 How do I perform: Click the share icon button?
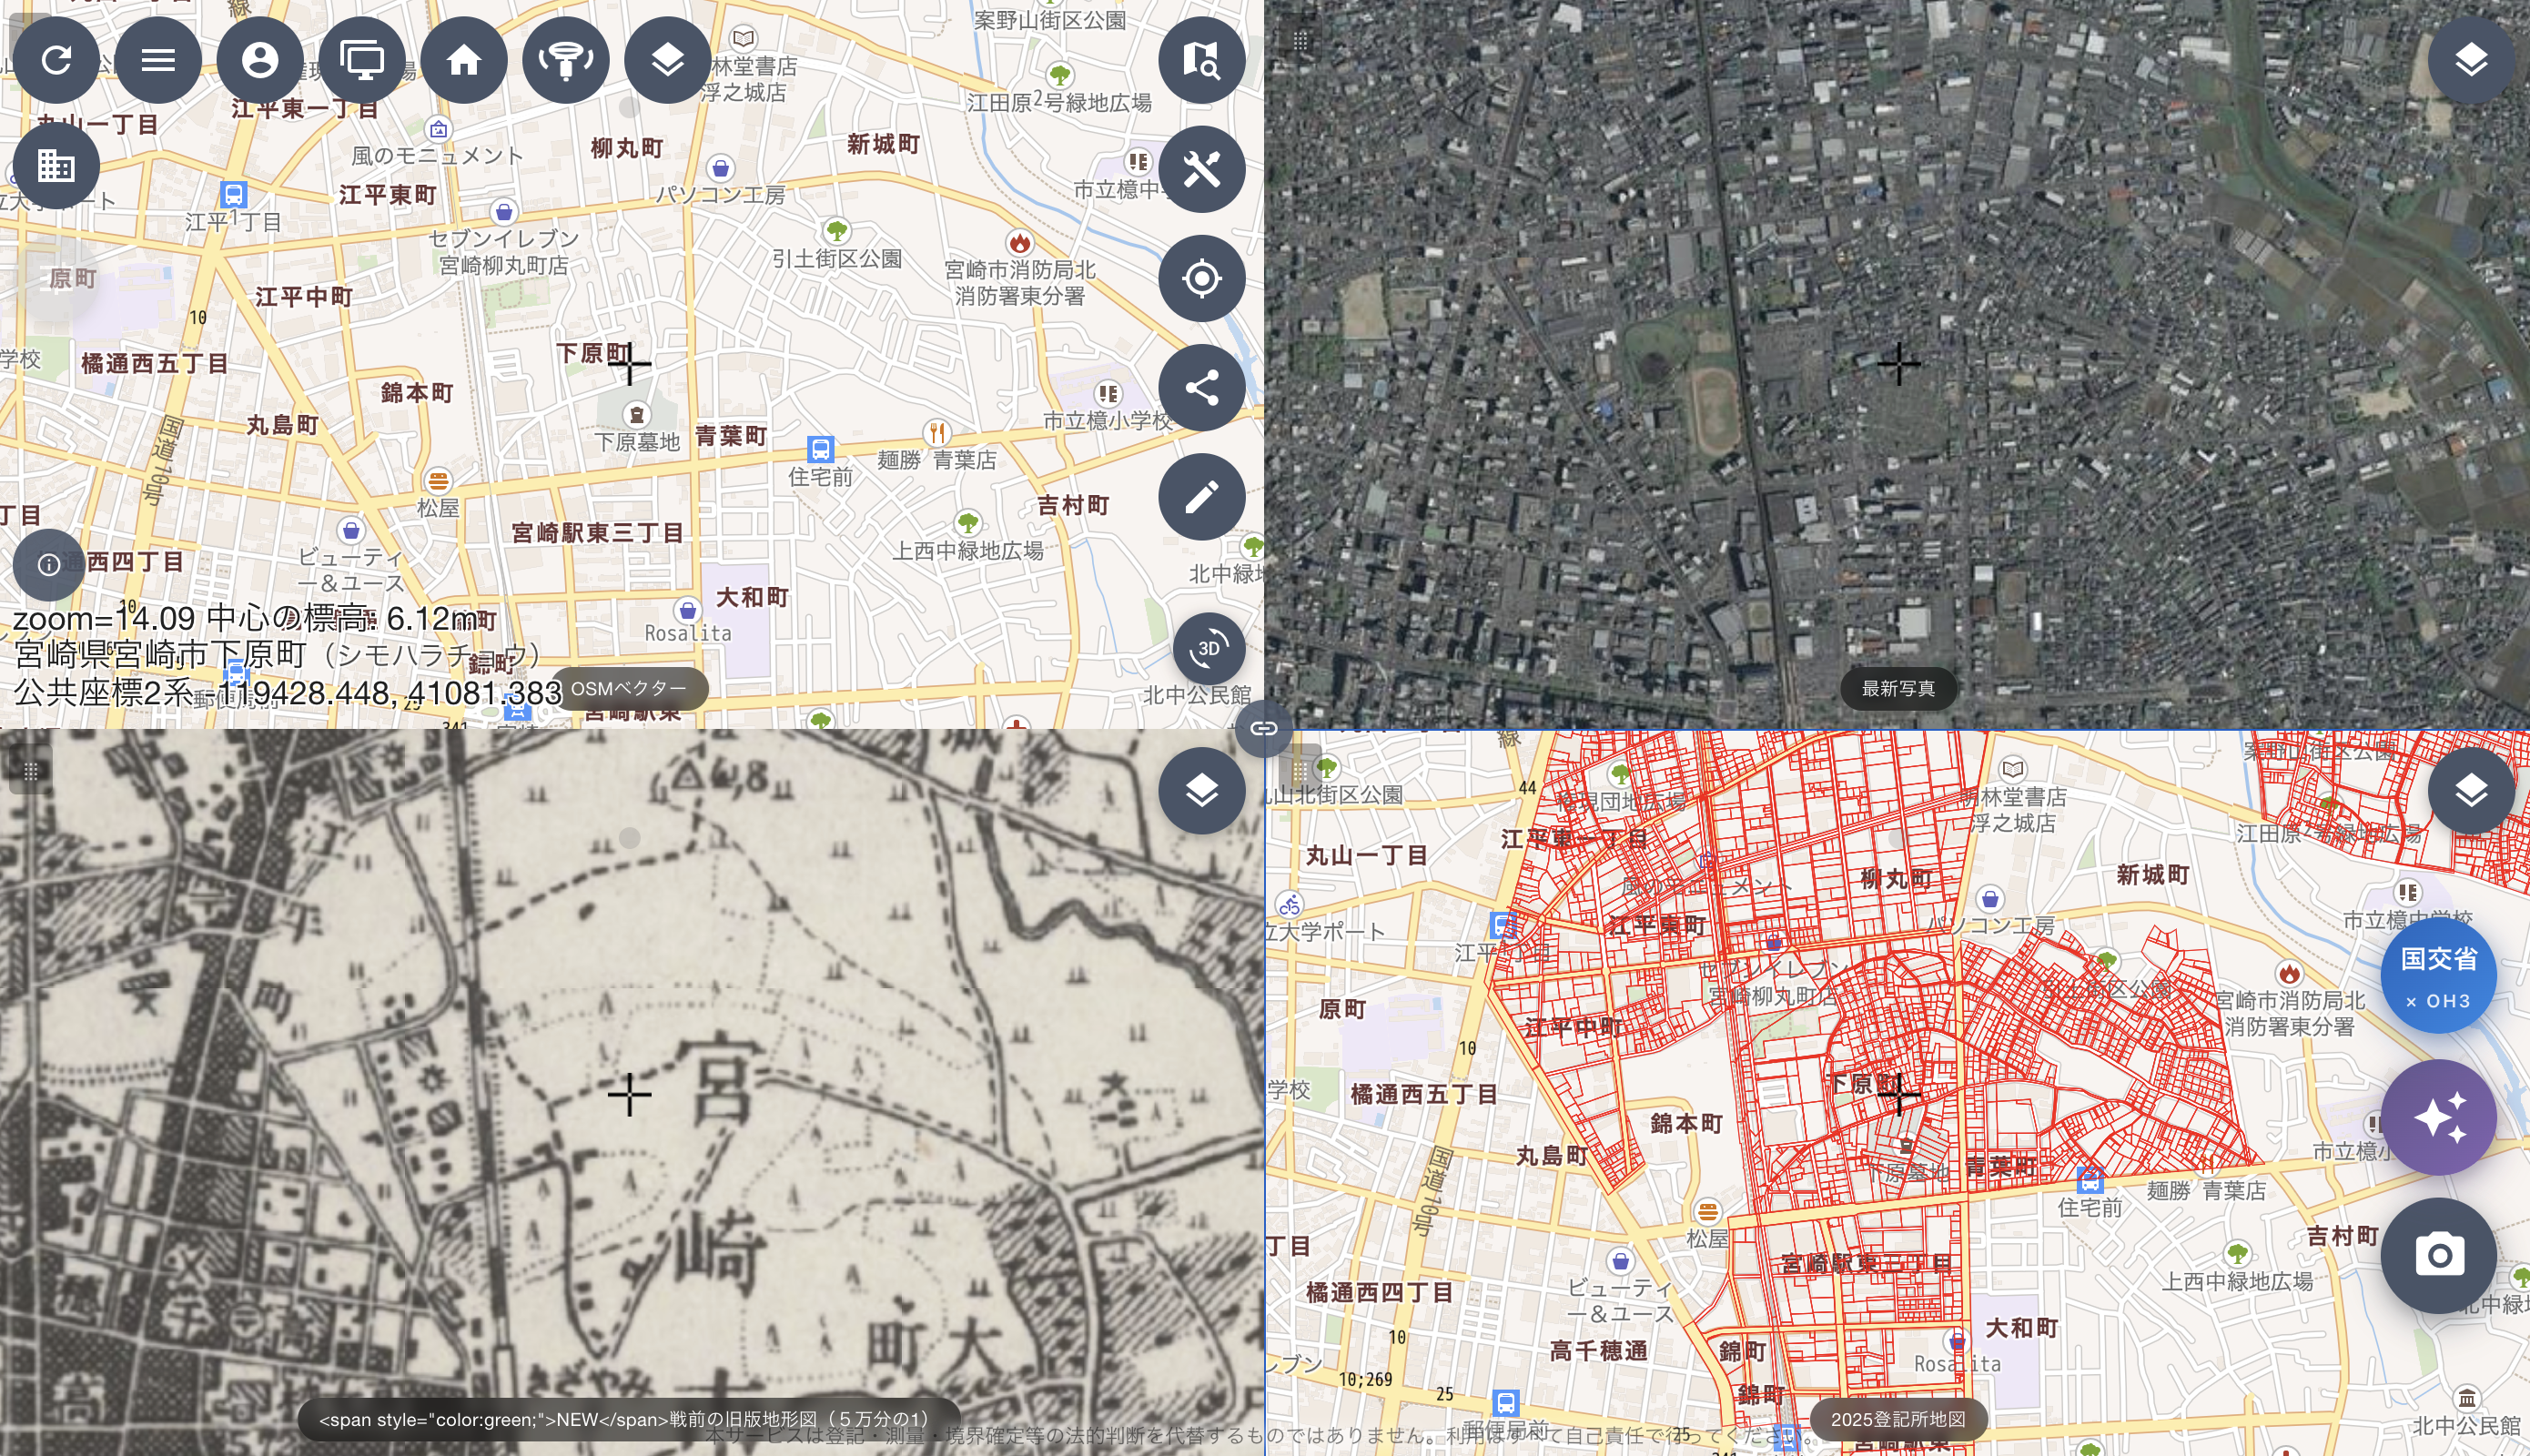(x=1202, y=388)
